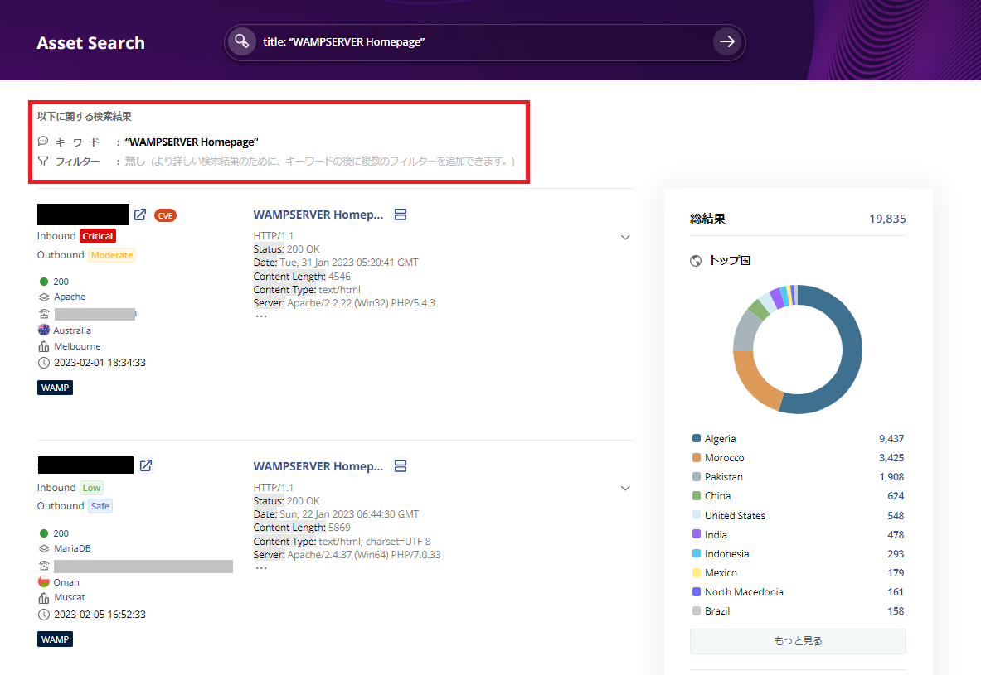Open external link icon for Oman result
This screenshot has height=675, width=981.
(x=146, y=465)
